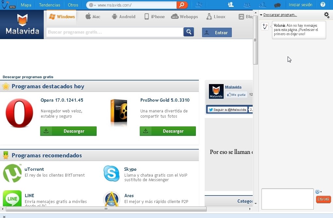The image size is (333, 218).
Task: Click the ENVIAR button
Action: 324,199
